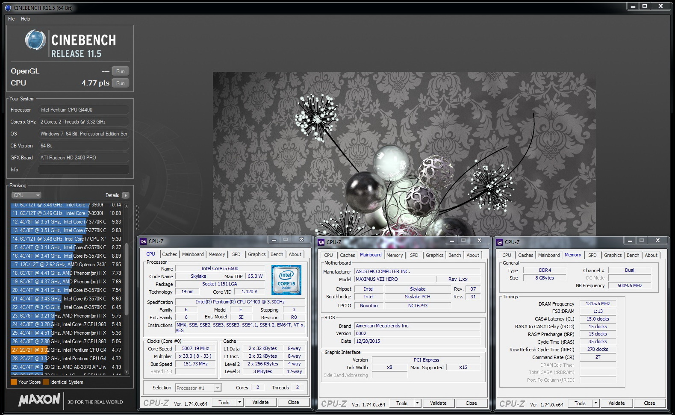The height and width of the screenshot is (415, 675).
Task: Minimize the first CPU-Z window
Action: [274, 240]
